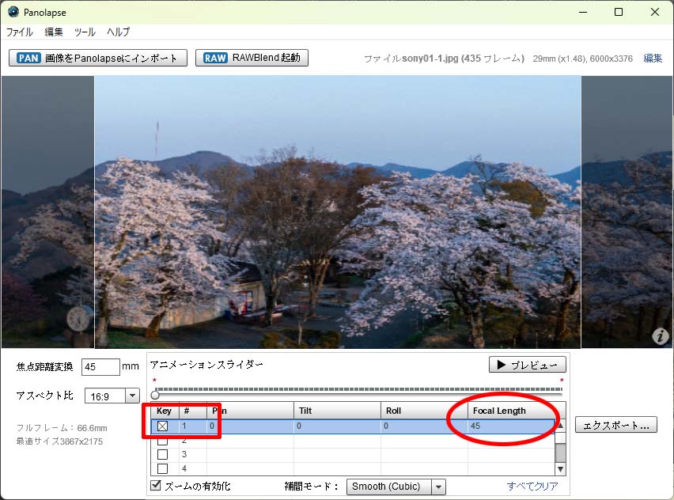Click the info icon on the preview image
This screenshot has height=500, width=674.
(x=661, y=336)
